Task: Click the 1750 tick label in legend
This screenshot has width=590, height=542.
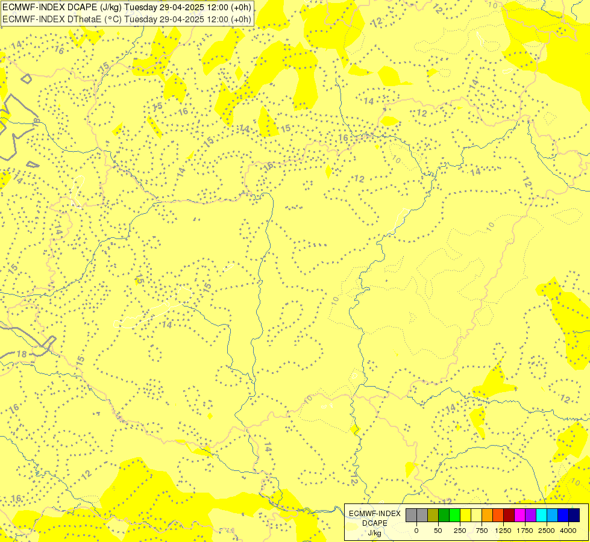Action: (x=525, y=531)
